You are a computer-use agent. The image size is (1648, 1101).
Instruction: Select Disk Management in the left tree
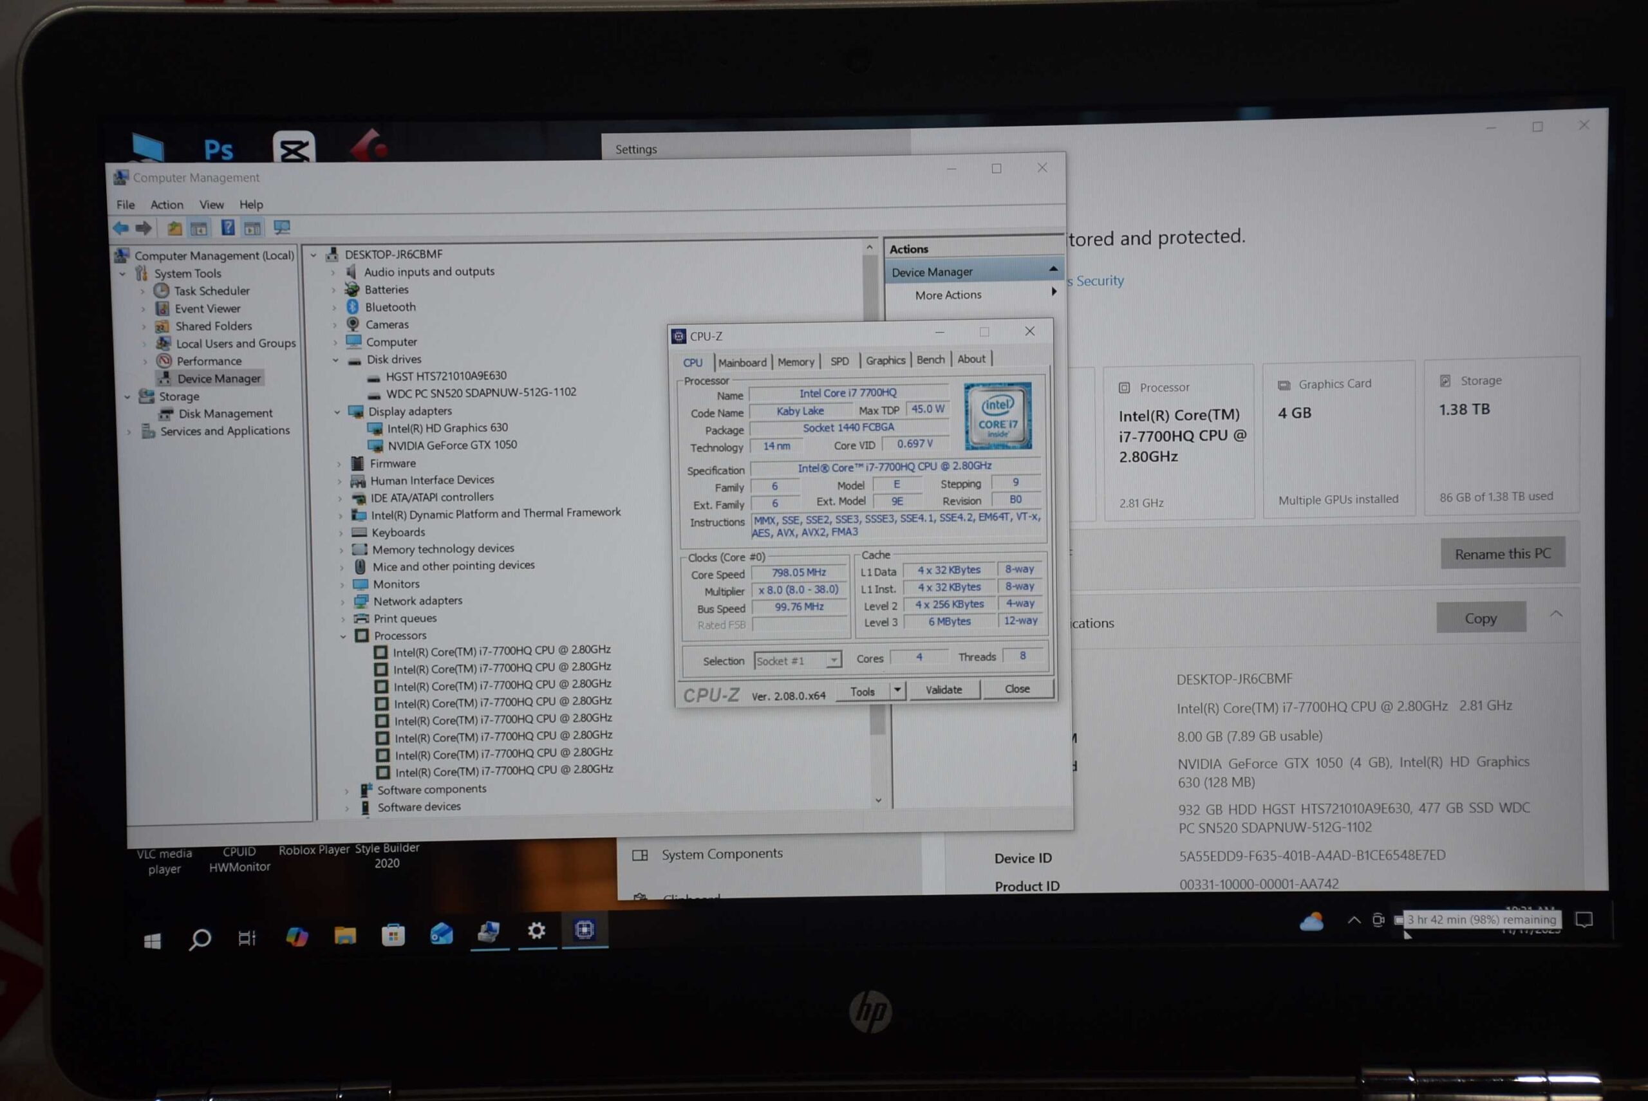225,414
